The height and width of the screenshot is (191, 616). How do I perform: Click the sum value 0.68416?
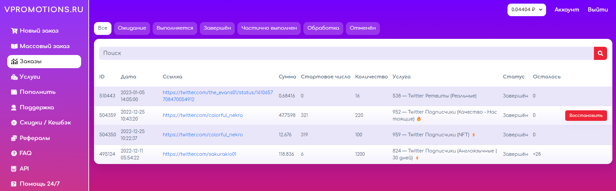click(x=287, y=96)
